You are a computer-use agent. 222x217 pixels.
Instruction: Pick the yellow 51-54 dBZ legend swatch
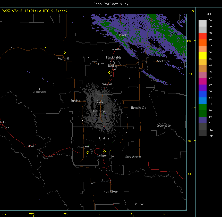click(202, 55)
